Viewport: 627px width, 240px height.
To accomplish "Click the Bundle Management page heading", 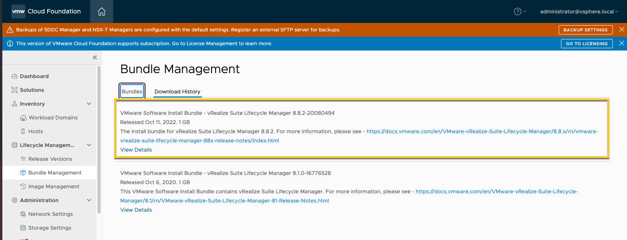I will (180, 69).
